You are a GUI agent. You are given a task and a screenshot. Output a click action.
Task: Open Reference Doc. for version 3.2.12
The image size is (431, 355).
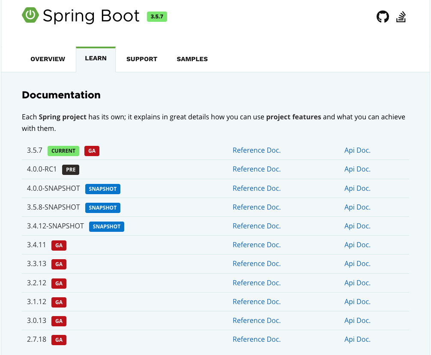coord(257,283)
